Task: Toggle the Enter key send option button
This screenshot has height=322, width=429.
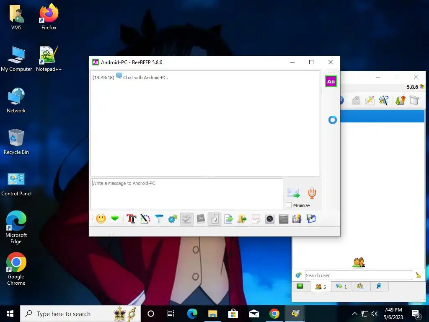Action: coord(214,219)
